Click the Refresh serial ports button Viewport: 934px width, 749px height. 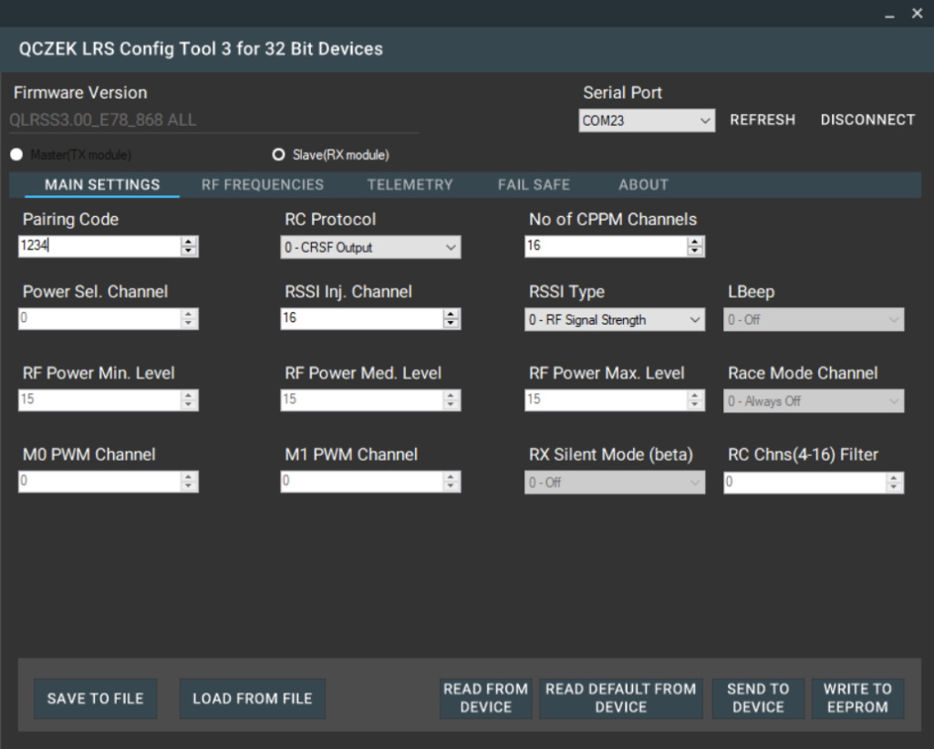click(763, 120)
